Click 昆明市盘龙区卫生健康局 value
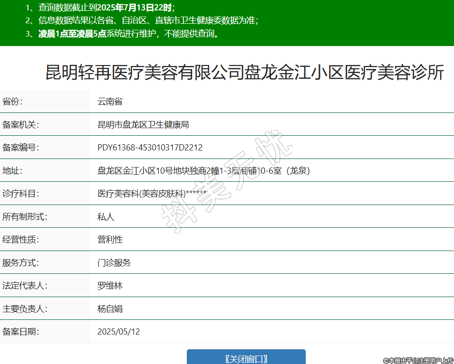The image size is (454, 364). pyautogui.click(x=143, y=125)
